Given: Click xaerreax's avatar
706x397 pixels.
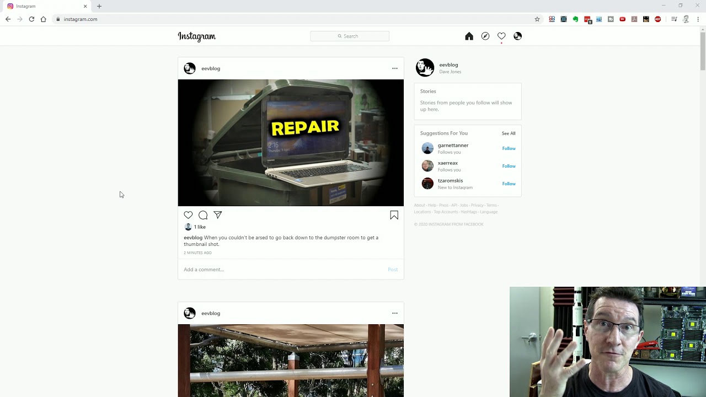Looking at the screenshot, I should [x=427, y=166].
